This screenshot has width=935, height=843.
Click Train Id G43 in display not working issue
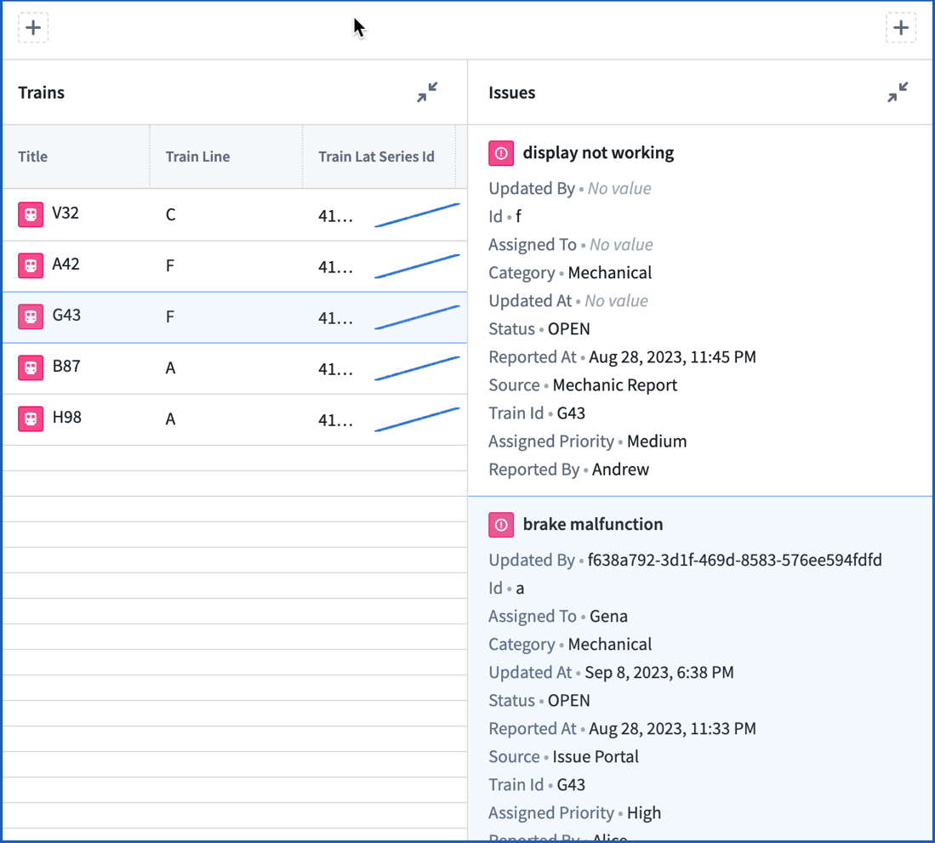[x=571, y=413]
